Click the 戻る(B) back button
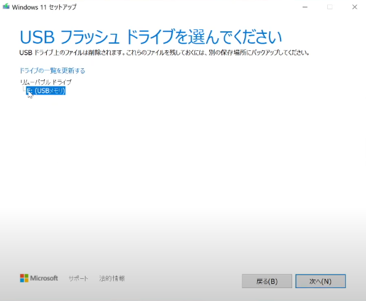This screenshot has width=366, height=301. [x=267, y=281]
